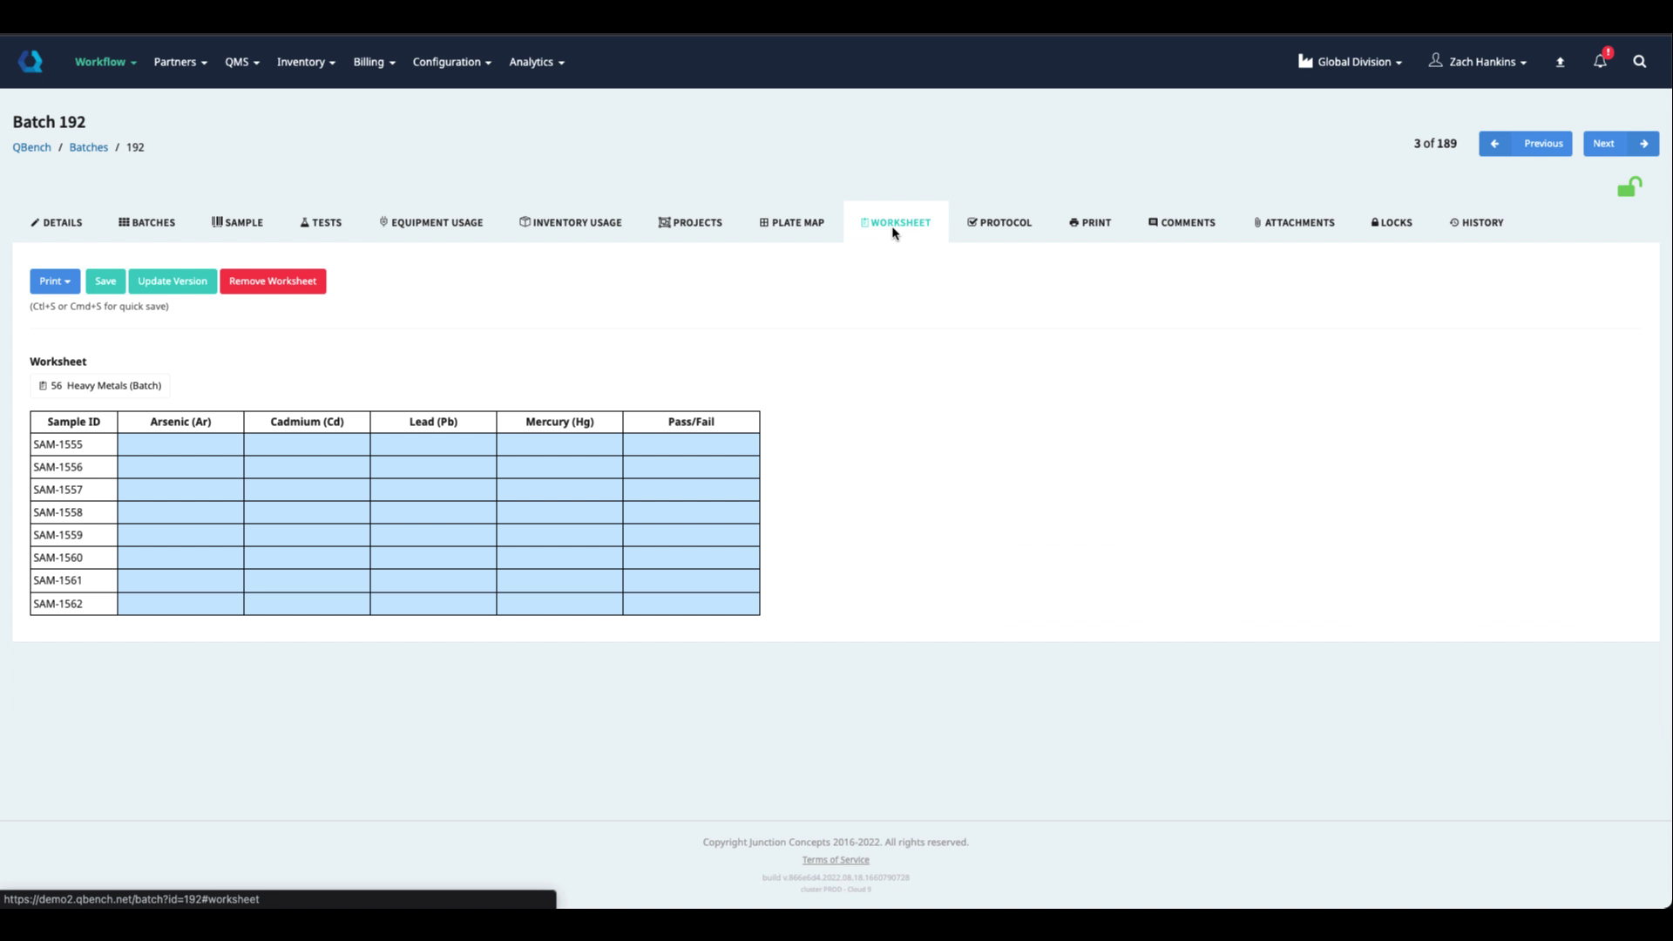Open Global Division dropdown

coord(1350,62)
